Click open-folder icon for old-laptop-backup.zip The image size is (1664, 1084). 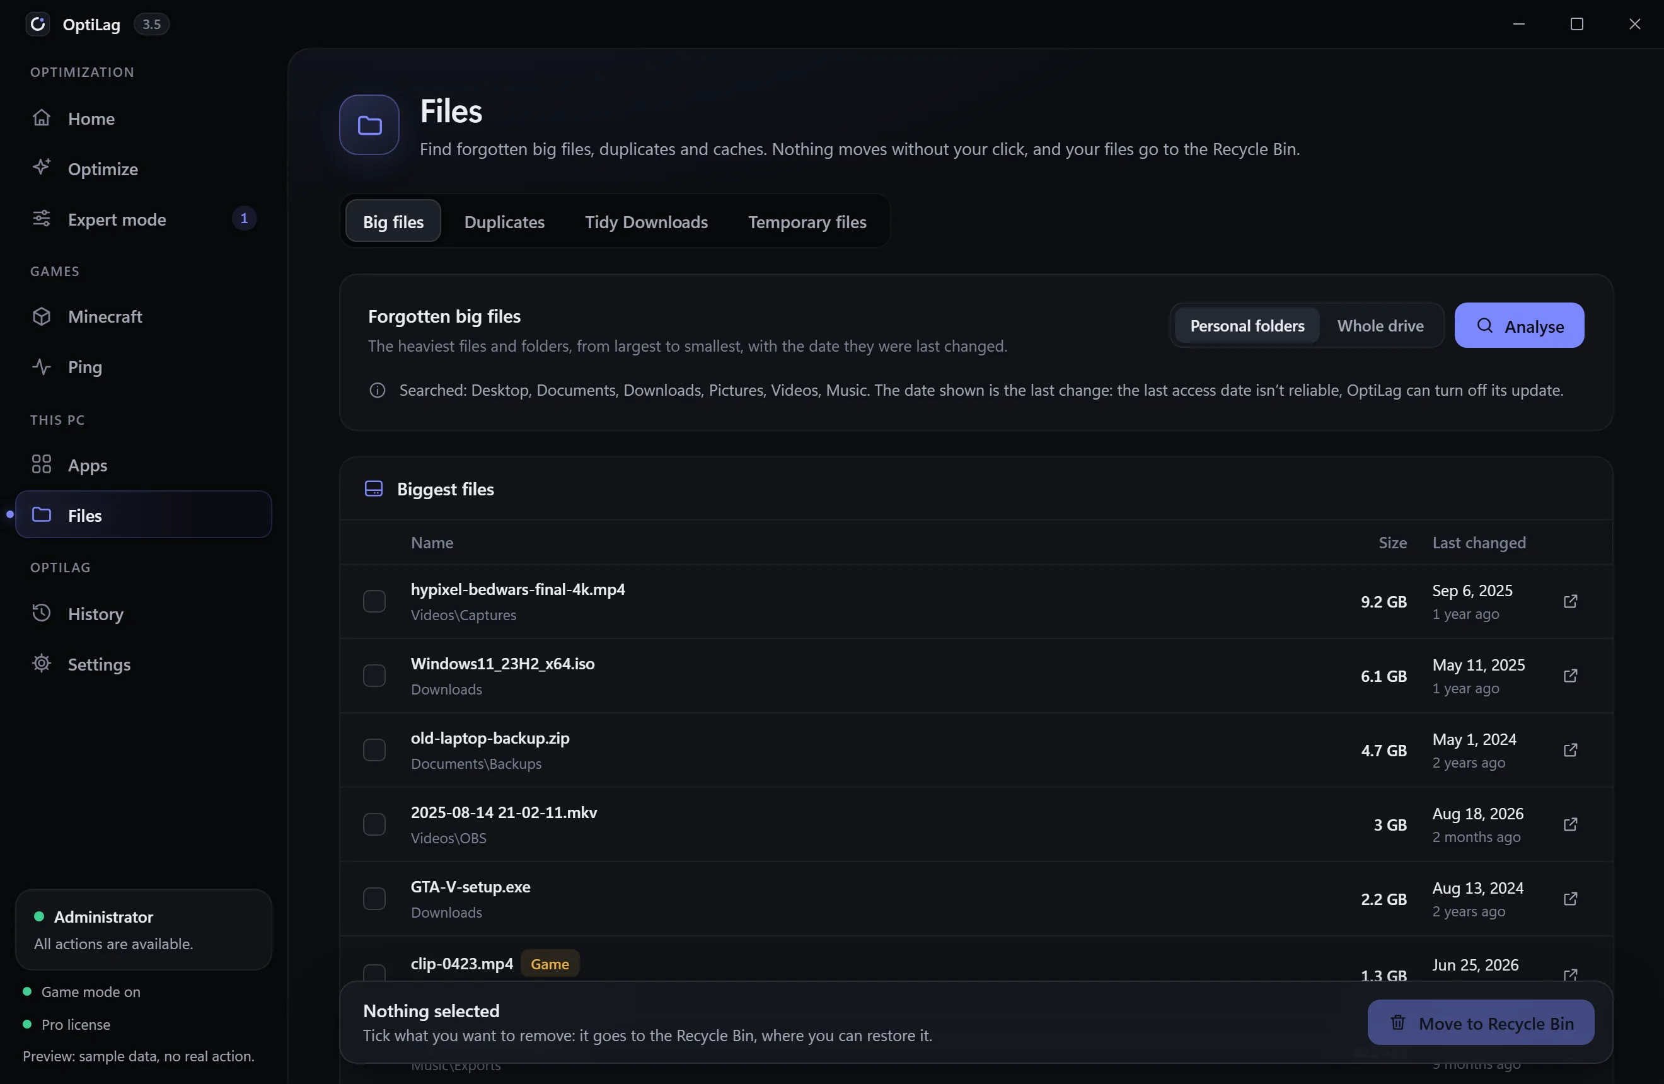pos(1570,750)
